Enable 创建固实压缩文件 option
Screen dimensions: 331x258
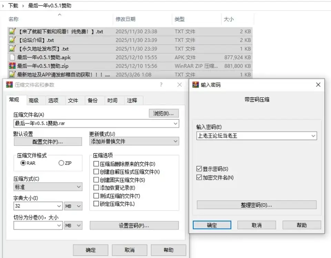coord(96,180)
